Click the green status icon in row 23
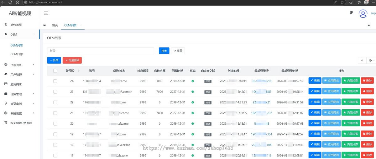Screen dimensions: 376x159 (x=193, y=92)
